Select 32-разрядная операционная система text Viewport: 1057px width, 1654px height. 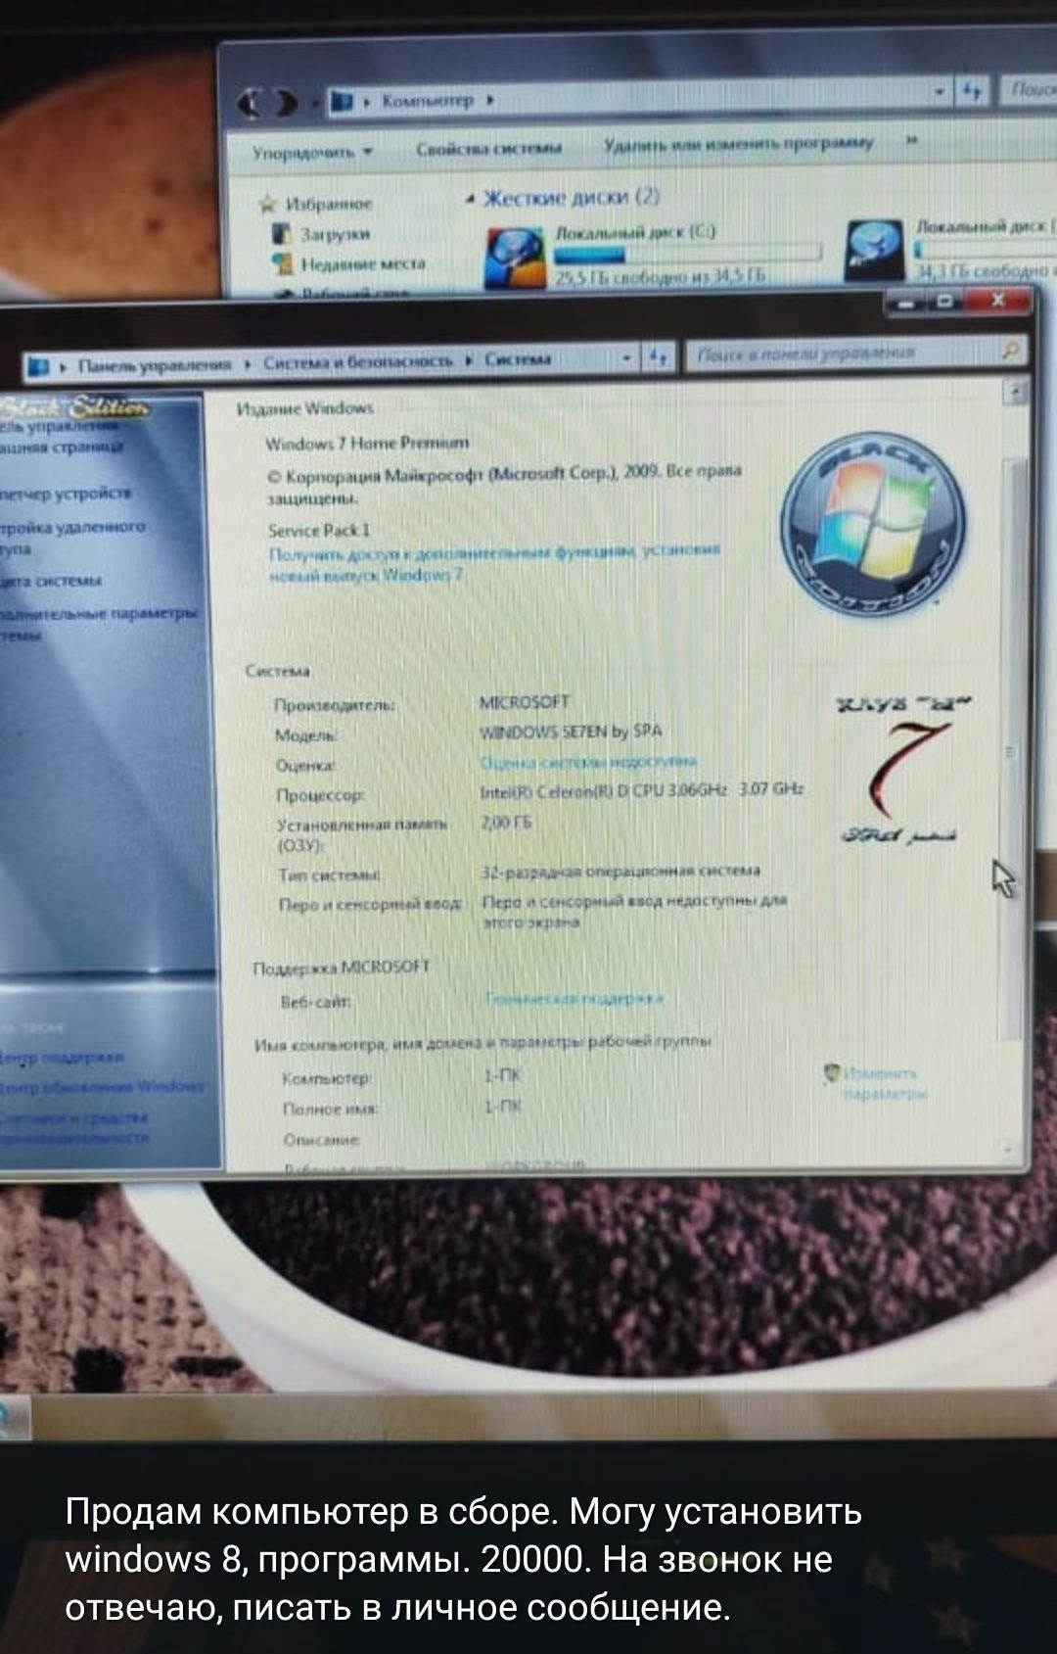point(620,871)
